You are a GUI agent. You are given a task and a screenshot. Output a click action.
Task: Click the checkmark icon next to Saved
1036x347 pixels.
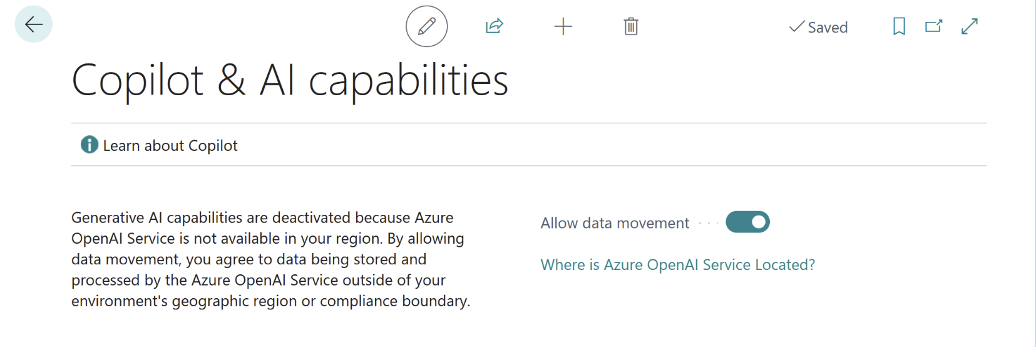click(796, 27)
